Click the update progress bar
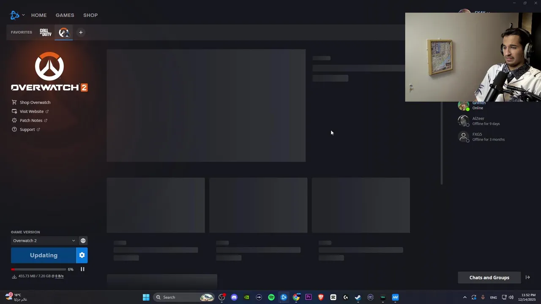The image size is (541, 304). [x=38, y=269]
